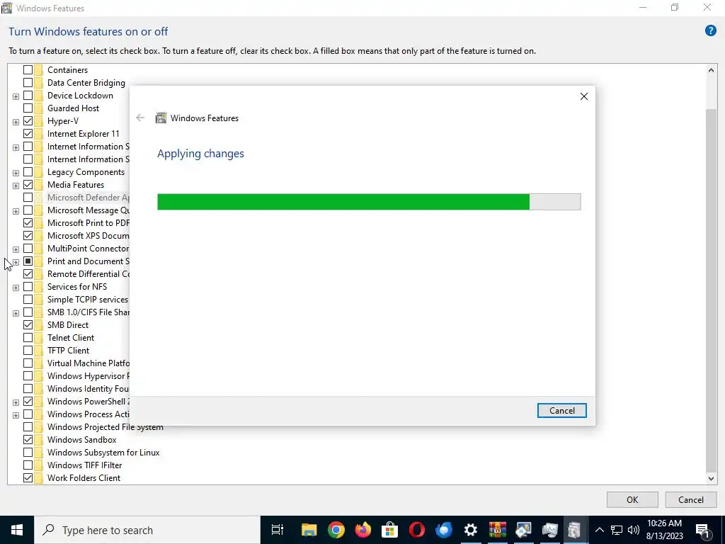Select the Data Center Bridging entry
The height and width of the screenshot is (544, 725).
pyautogui.click(x=86, y=83)
